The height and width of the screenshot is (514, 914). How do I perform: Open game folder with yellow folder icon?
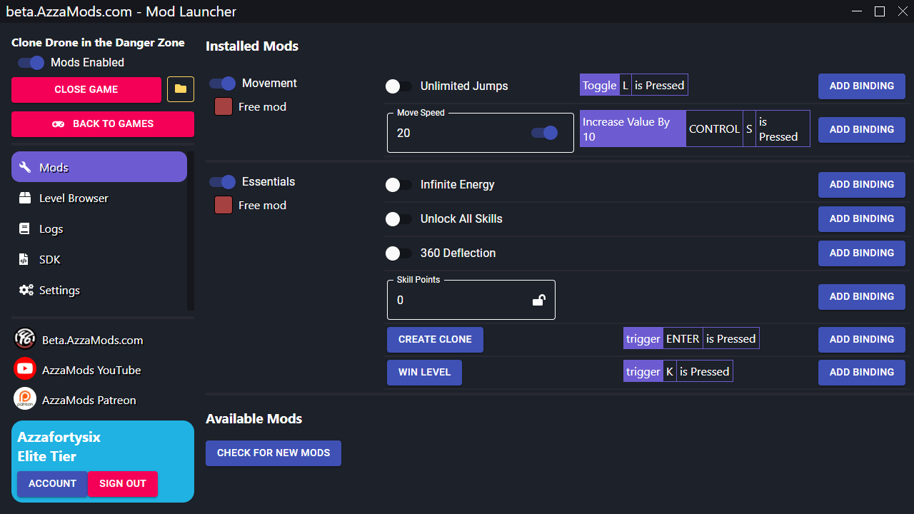pos(181,89)
